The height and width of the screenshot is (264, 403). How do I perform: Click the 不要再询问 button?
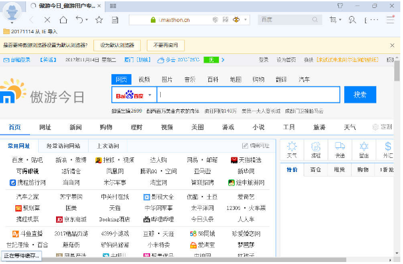pyautogui.click(x=165, y=45)
